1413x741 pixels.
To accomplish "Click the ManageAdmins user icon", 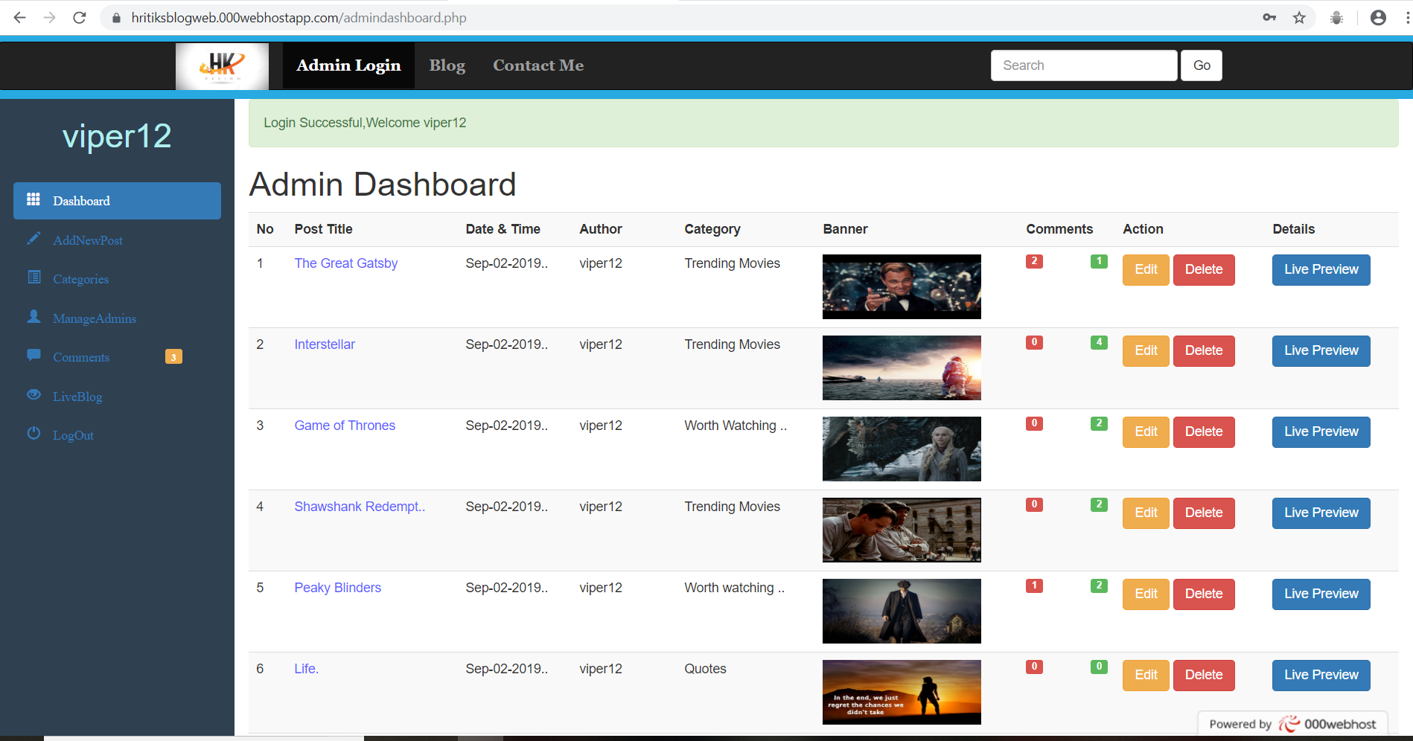I will (x=34, y=317).
